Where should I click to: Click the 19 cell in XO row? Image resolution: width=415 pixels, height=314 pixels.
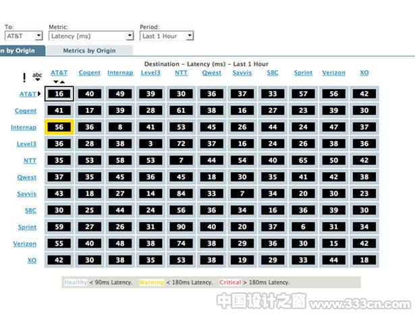click(x=242, y=260)
